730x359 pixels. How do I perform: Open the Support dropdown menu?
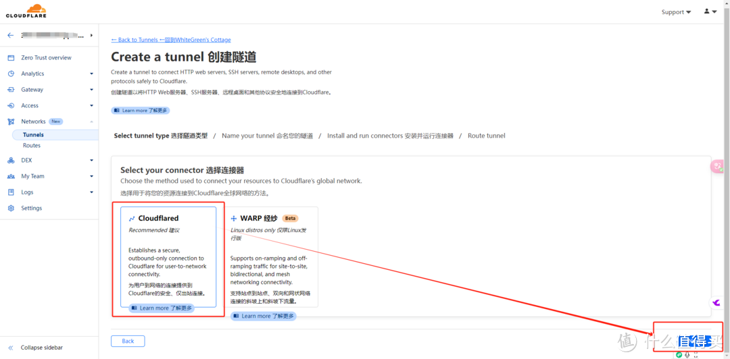point(676,12)
